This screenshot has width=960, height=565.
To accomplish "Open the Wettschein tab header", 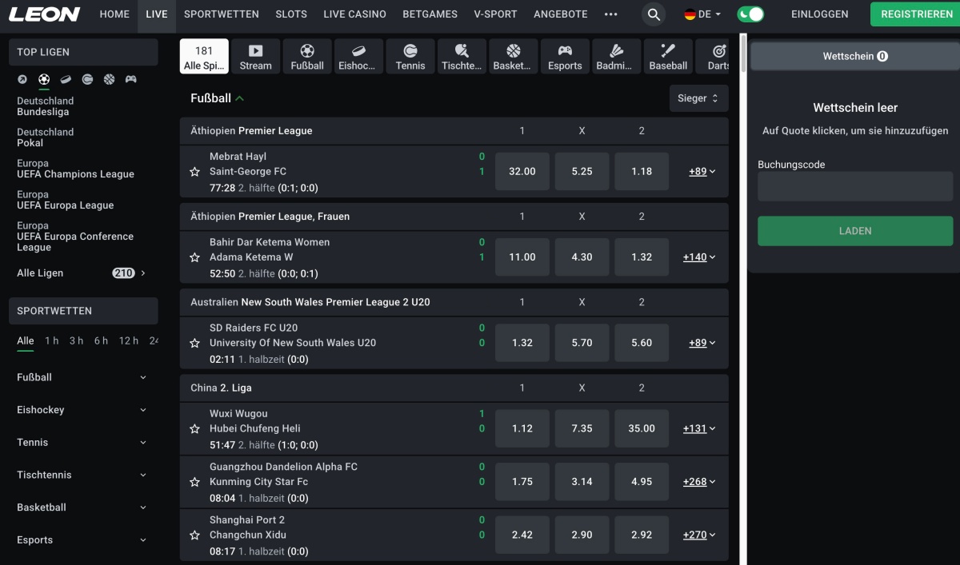I will (x=855, y=57).
